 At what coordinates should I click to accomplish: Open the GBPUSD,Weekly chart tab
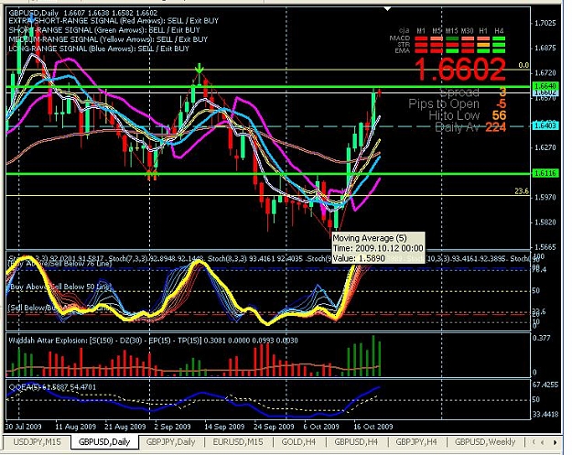485,442
